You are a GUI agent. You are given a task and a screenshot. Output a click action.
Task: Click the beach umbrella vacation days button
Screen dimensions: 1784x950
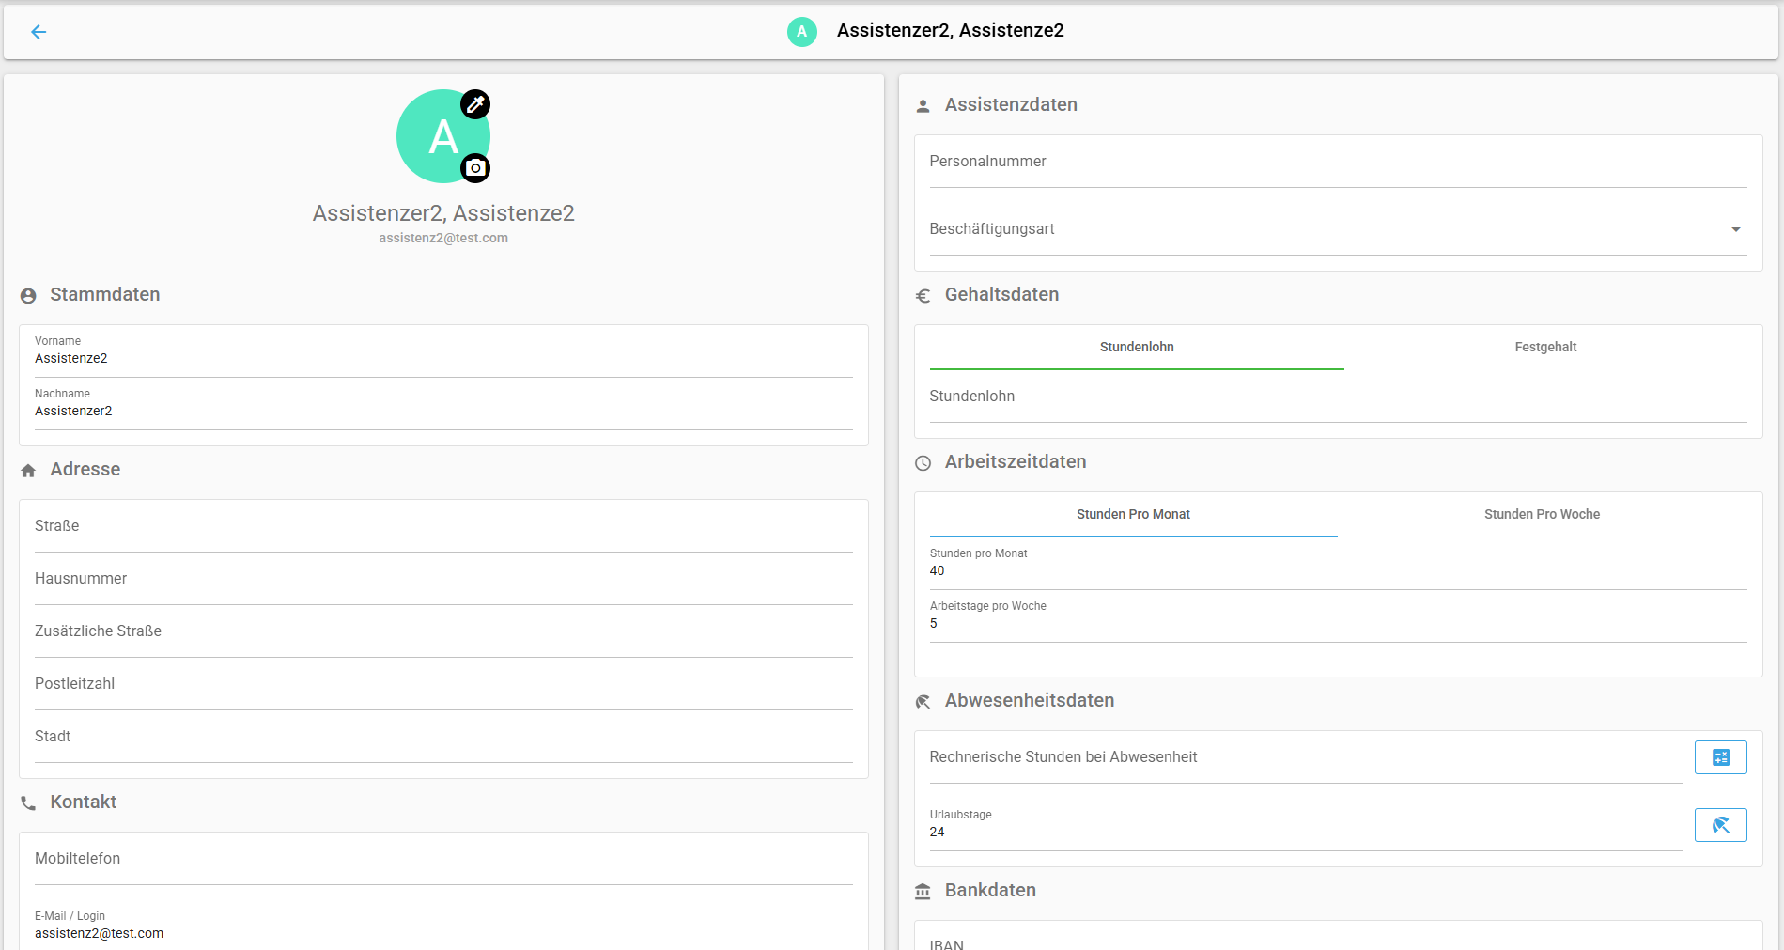coord(1720,825)
